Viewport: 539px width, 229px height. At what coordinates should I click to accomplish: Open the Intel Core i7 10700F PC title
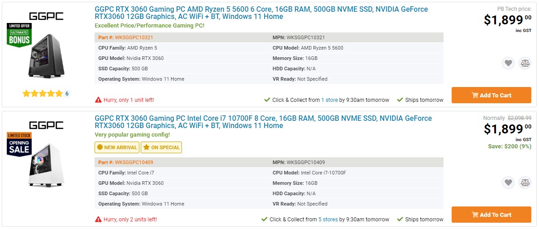click(263, 122)
